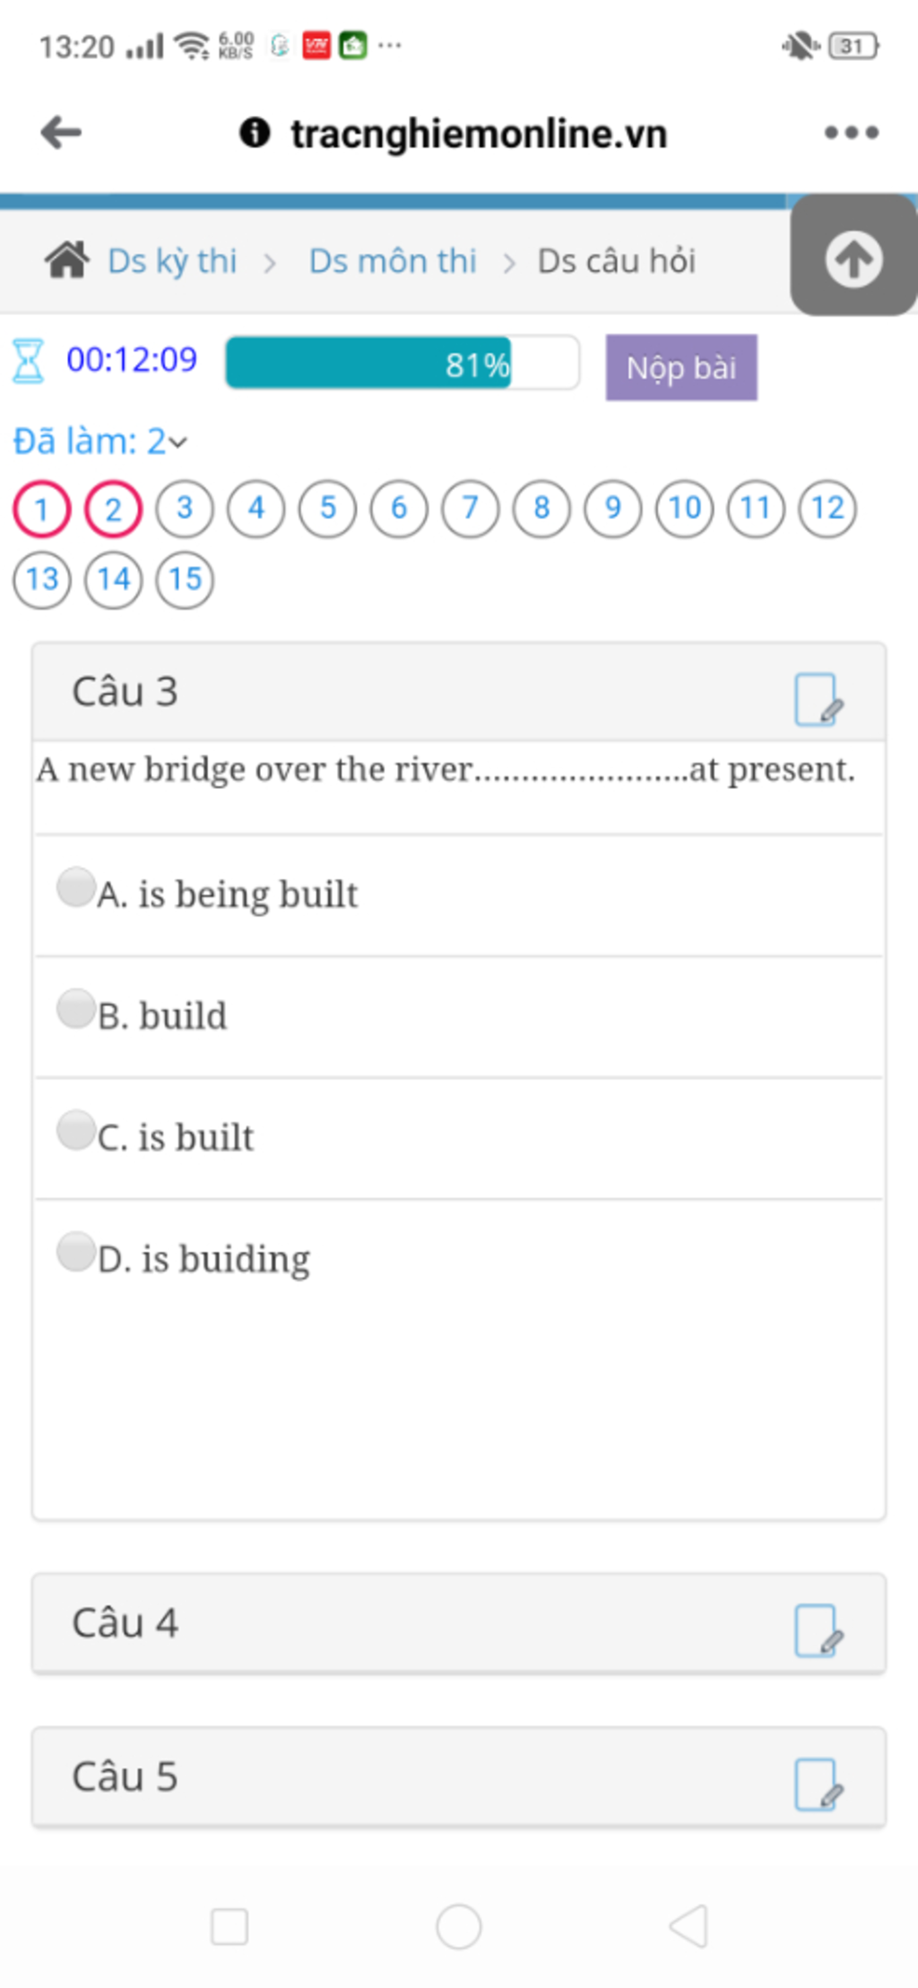Open the Ds kỳ thi breadcrumb
The image size is (918, 1988).
coord(172,261)
